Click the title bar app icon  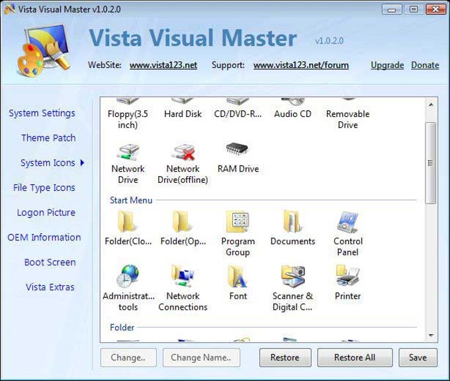(x=9, y=9)
